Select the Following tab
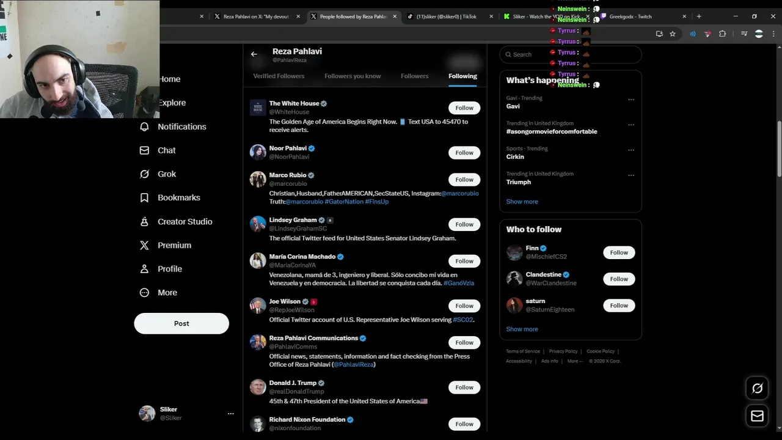Image resolution: width=782 pixels, height=440 pixels. [462, 76]
